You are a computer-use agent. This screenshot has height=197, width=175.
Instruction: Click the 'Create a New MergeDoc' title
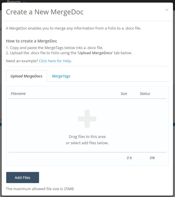45,12
